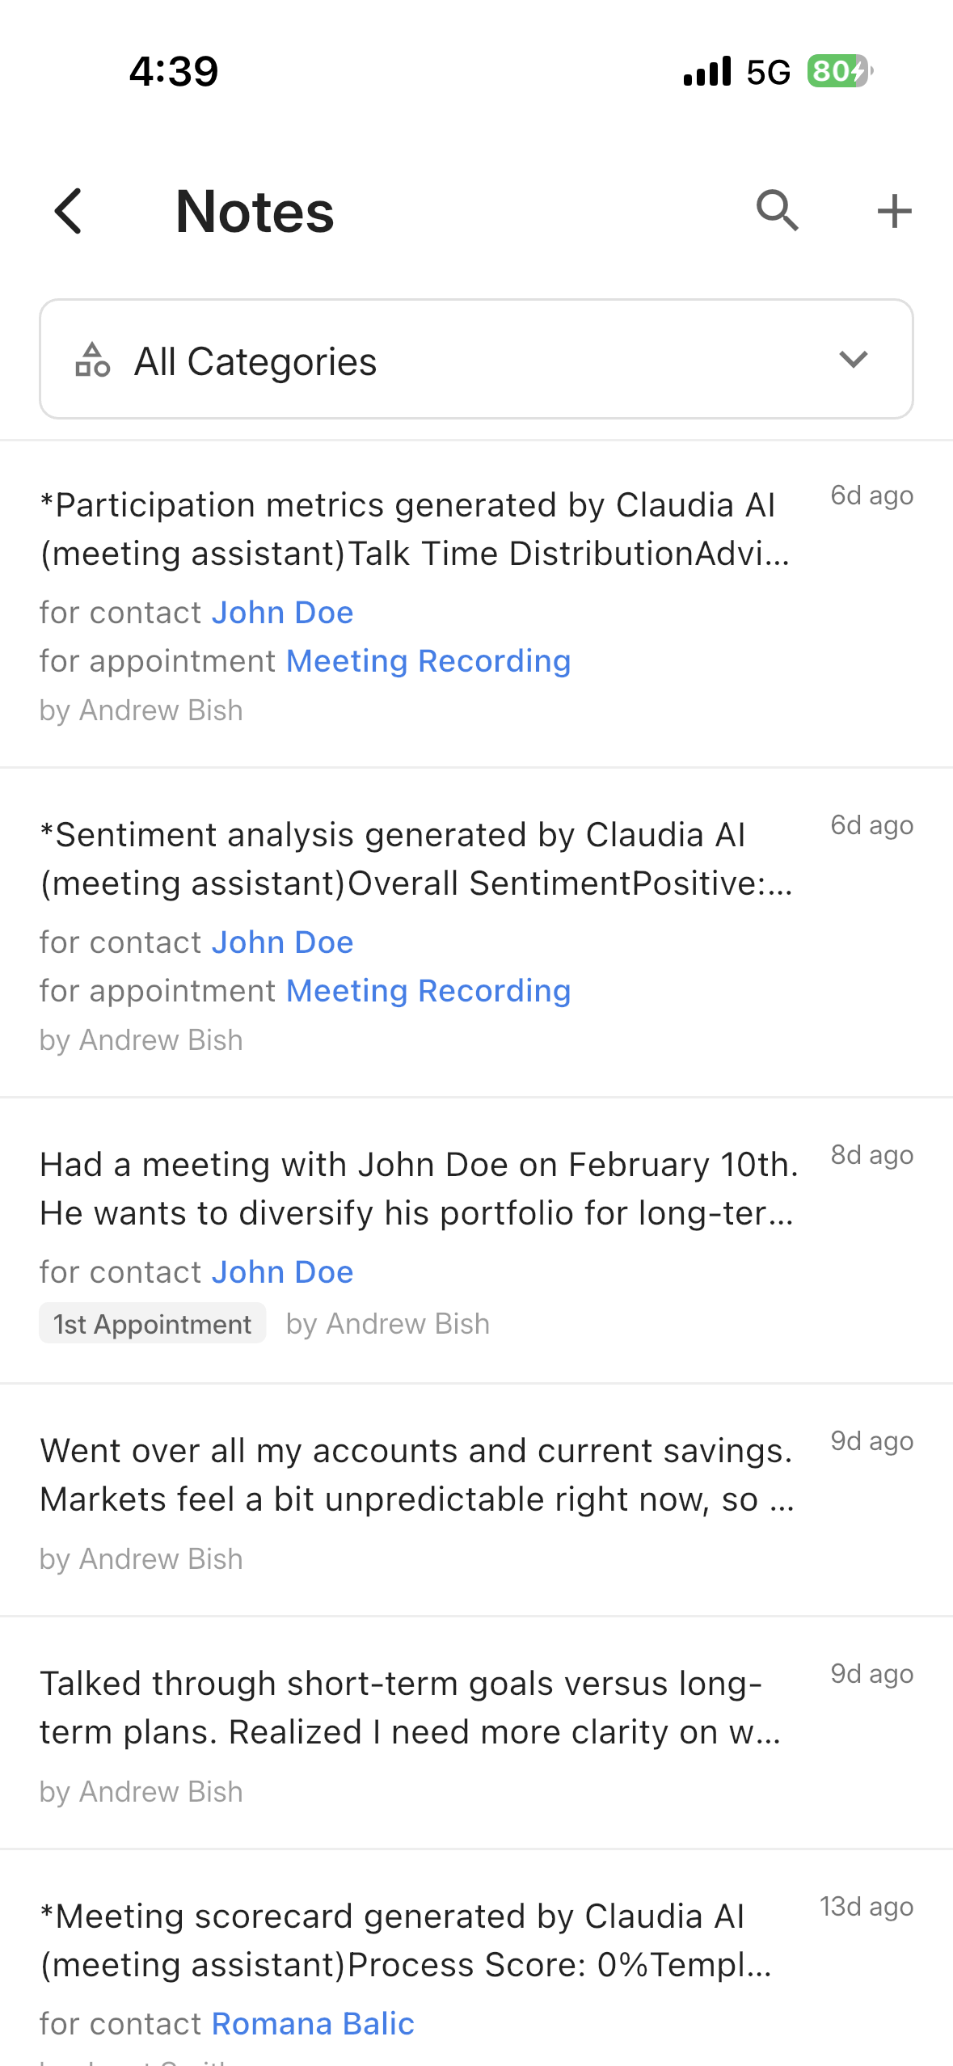953x2066 pixels.
Task: Open Meeting Recording link in Sentiment analysis note
Action: pyautogui.click(x=428, y=991)
